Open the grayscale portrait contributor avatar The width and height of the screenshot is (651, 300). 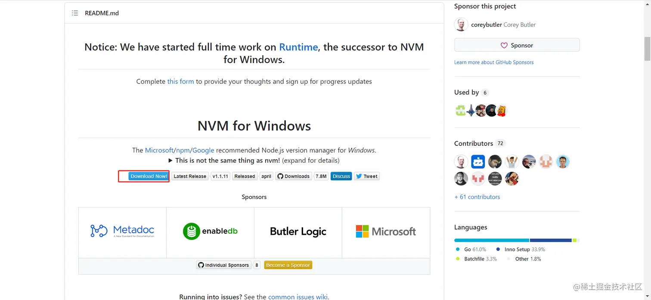click(x=461, y=179)
